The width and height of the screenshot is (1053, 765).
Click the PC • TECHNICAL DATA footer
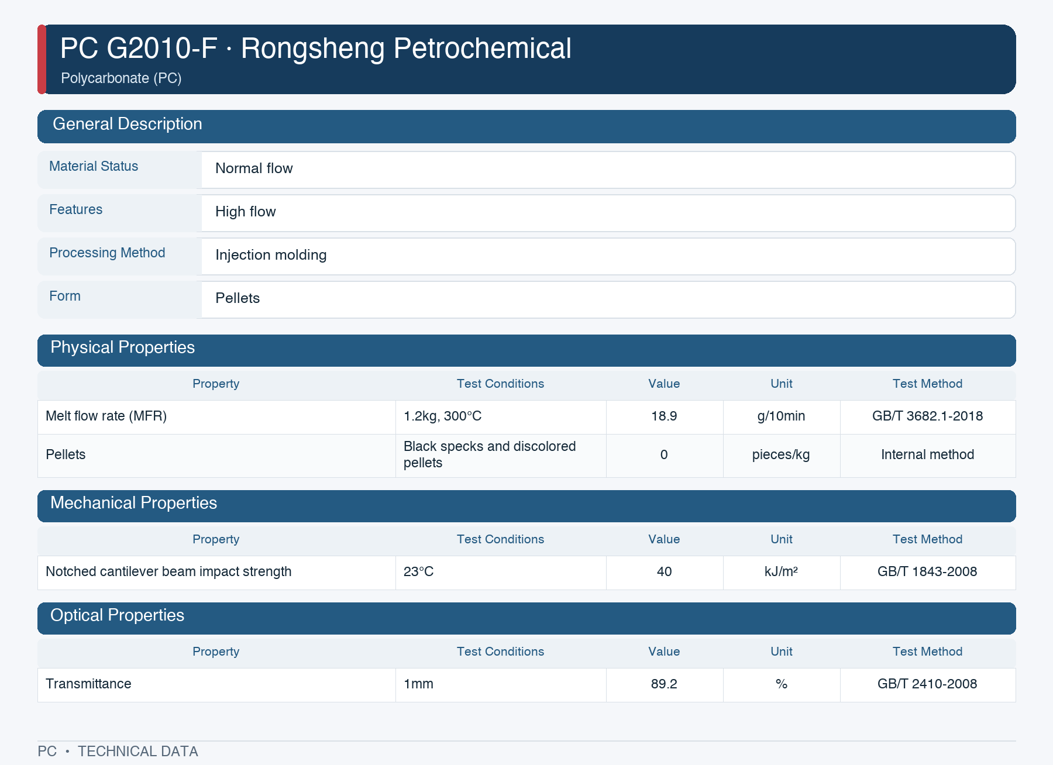[118, 752]
